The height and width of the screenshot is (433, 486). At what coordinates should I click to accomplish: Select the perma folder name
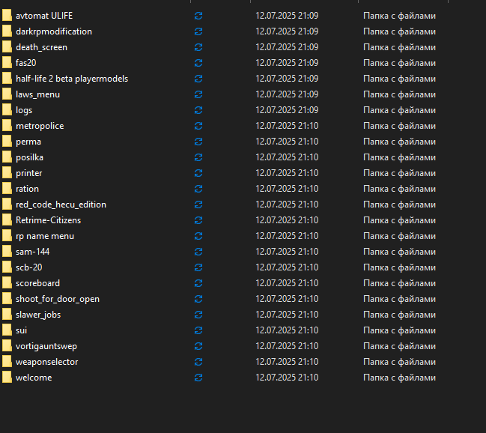(x=28, y=142)
